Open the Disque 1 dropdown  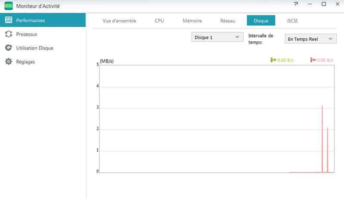pyautogui.click(x=218, y=37)
